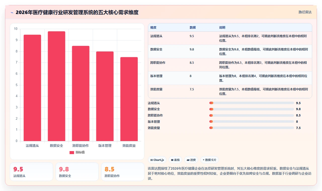Click the Chart.js tag chip
Screen dimensions: 322x191
[157, 160]
